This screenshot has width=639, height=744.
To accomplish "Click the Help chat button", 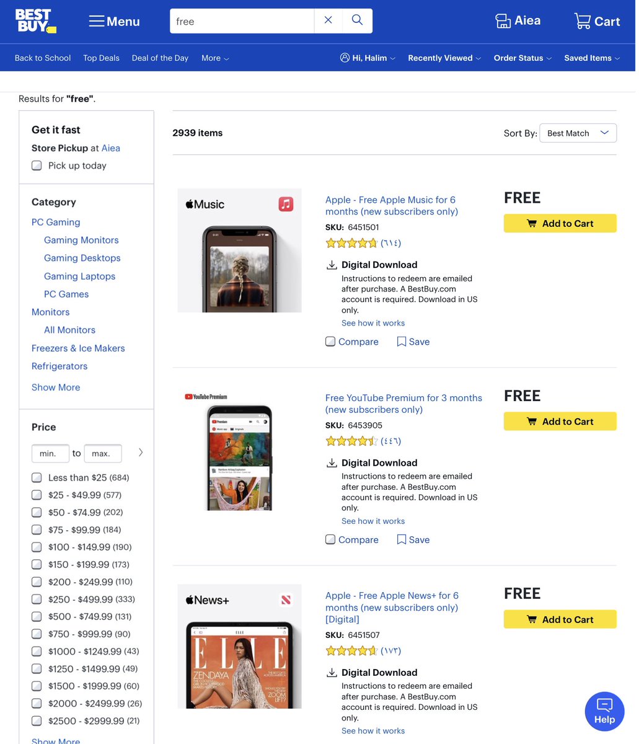I will tap(604, 711).
